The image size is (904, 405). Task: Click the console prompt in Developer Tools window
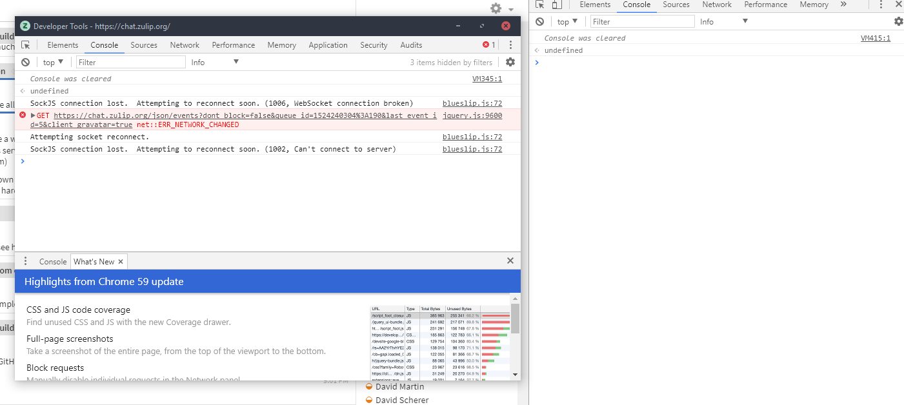coord(268,161)
